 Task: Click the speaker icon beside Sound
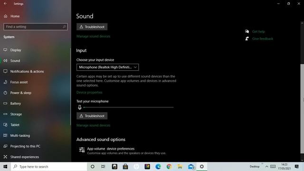[x=5, y=61]
